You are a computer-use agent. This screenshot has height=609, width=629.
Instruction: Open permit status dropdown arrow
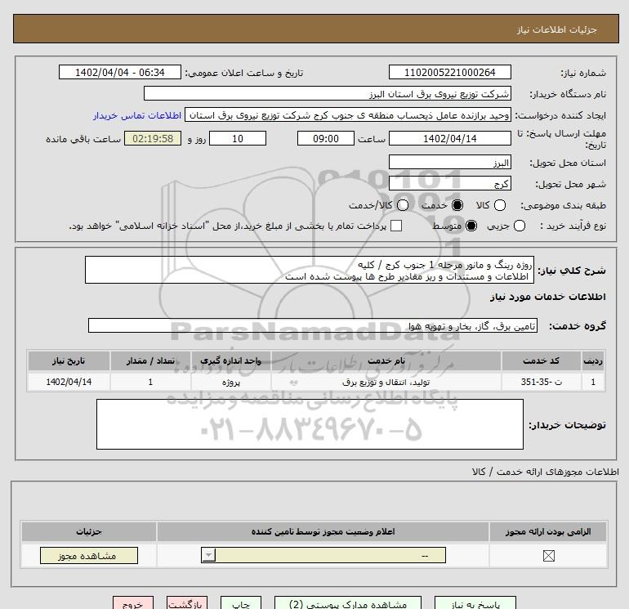coord(208,556)
